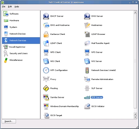Click the Mail Transfer Agent label
This screenshot has height=129, width=139.
[x=100, y=43]
